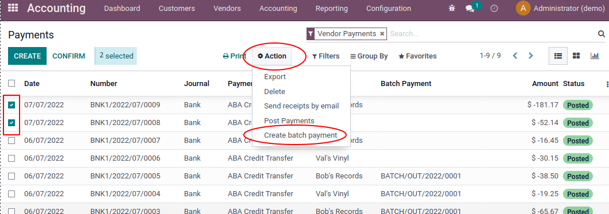Open the Filters dropdown
Screen dimensions: 609x214
(x=326, y=56)
